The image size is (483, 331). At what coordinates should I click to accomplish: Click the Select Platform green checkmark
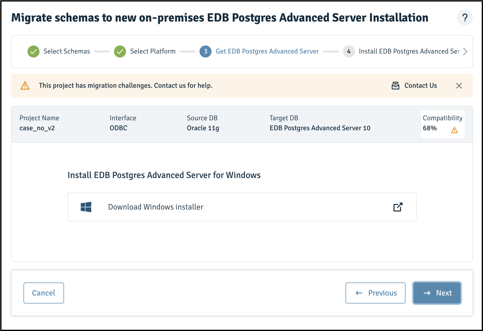[120, 51]
